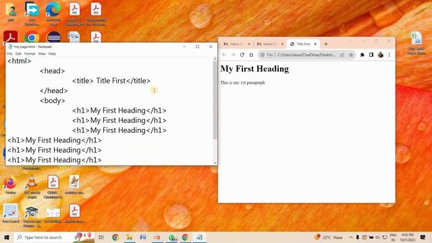This screenshot has height=243, width=432.
Task: Click 'This is my 1st paragraph' text
Action: pyautogui.click(x=242, y=82)
